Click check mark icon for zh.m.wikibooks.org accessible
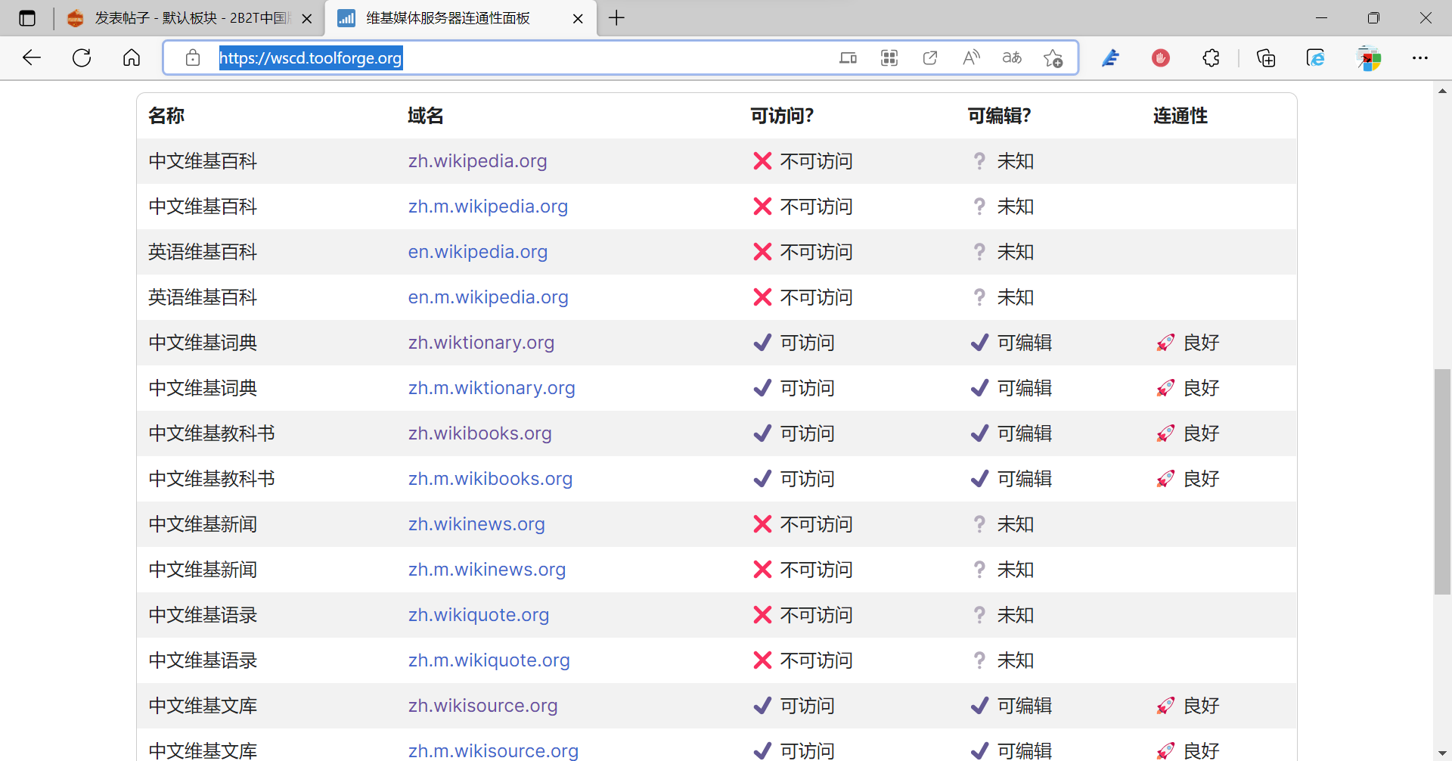1452x761 pixels. [x=762, y=479]
